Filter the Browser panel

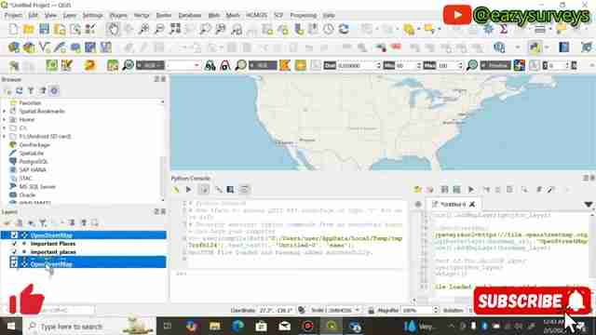(x=31, y=91)
